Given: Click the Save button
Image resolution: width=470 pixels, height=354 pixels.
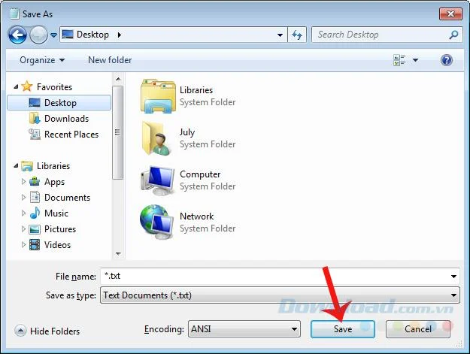Looking at the screenshot, I should tap(343, 329).
